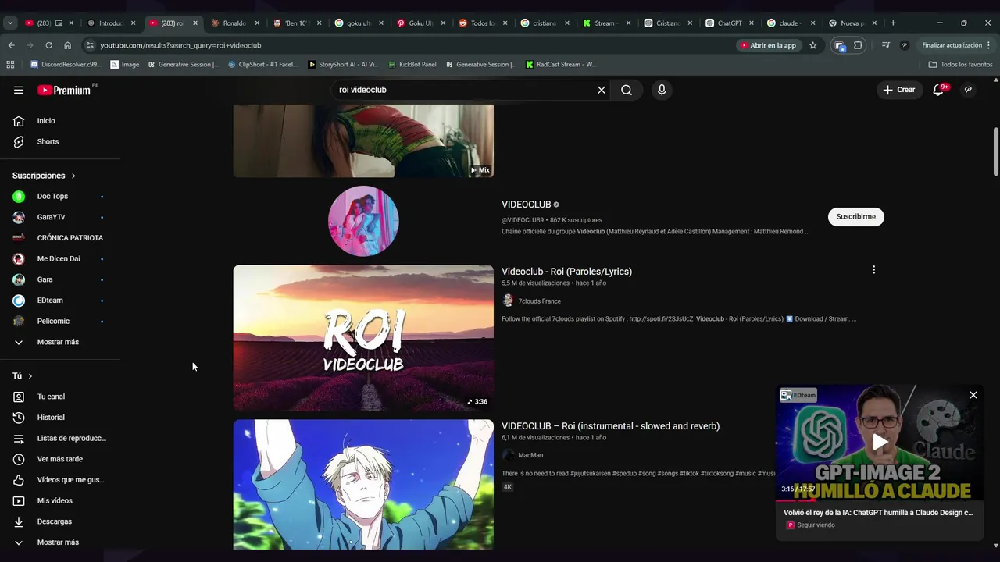Clear the search box with X icon
Screen dimensions: 1000x562
coord(602,90)
